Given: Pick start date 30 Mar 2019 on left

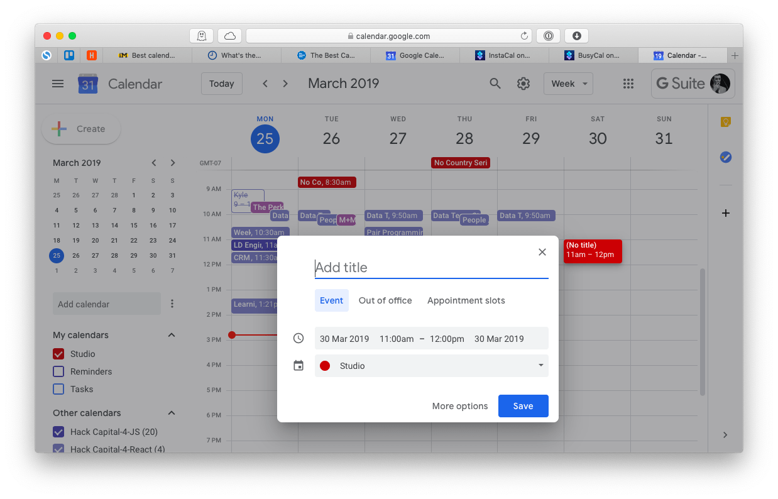Looking at the screenshot, I should [344, 339].
